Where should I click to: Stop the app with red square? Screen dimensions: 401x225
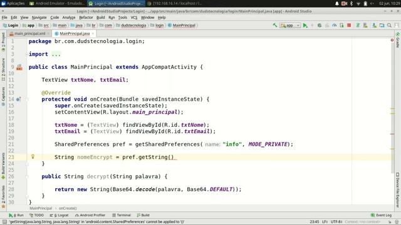tap(349, 25)
